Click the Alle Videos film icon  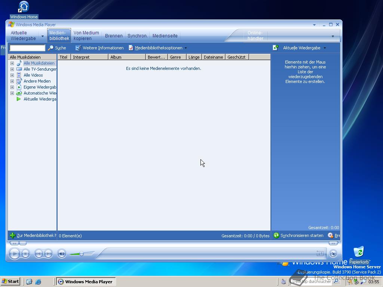point(19,75)
